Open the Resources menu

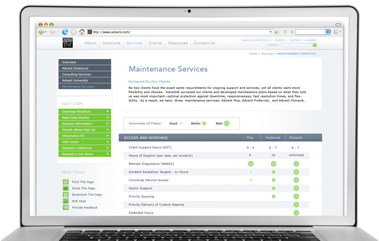click(x=178, y=43)
